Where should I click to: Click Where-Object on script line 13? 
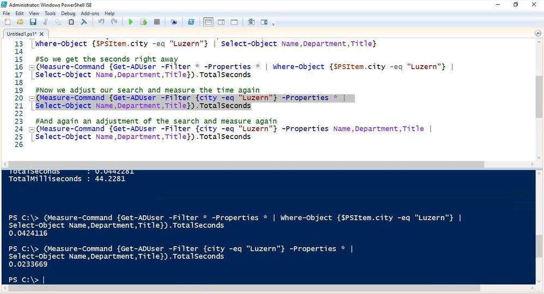click(x=61, y=43)
